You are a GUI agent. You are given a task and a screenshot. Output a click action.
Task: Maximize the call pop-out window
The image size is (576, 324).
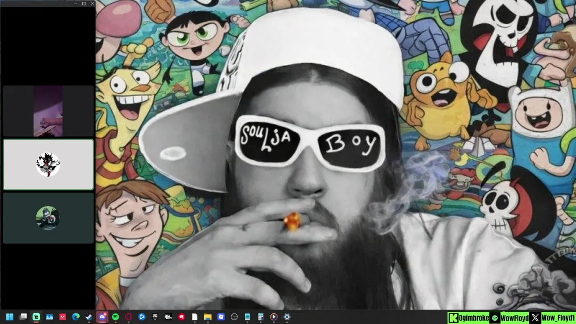coord(84,4)
